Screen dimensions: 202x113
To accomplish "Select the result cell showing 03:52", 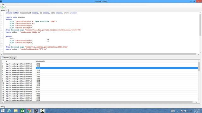I will (x=117, y=100).
